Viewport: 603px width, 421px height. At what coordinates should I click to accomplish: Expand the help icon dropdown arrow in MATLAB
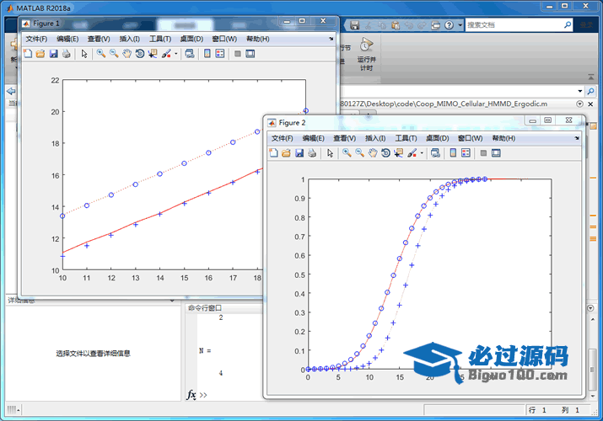click(460, 25)
